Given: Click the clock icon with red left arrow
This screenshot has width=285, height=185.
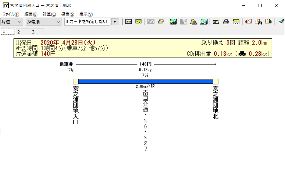Looking at the screenshot, I should [x=248, y=22].
